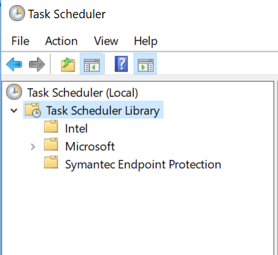
Task: Select Symantec Endpoint Protection tree item
Action: coord(143,164)
